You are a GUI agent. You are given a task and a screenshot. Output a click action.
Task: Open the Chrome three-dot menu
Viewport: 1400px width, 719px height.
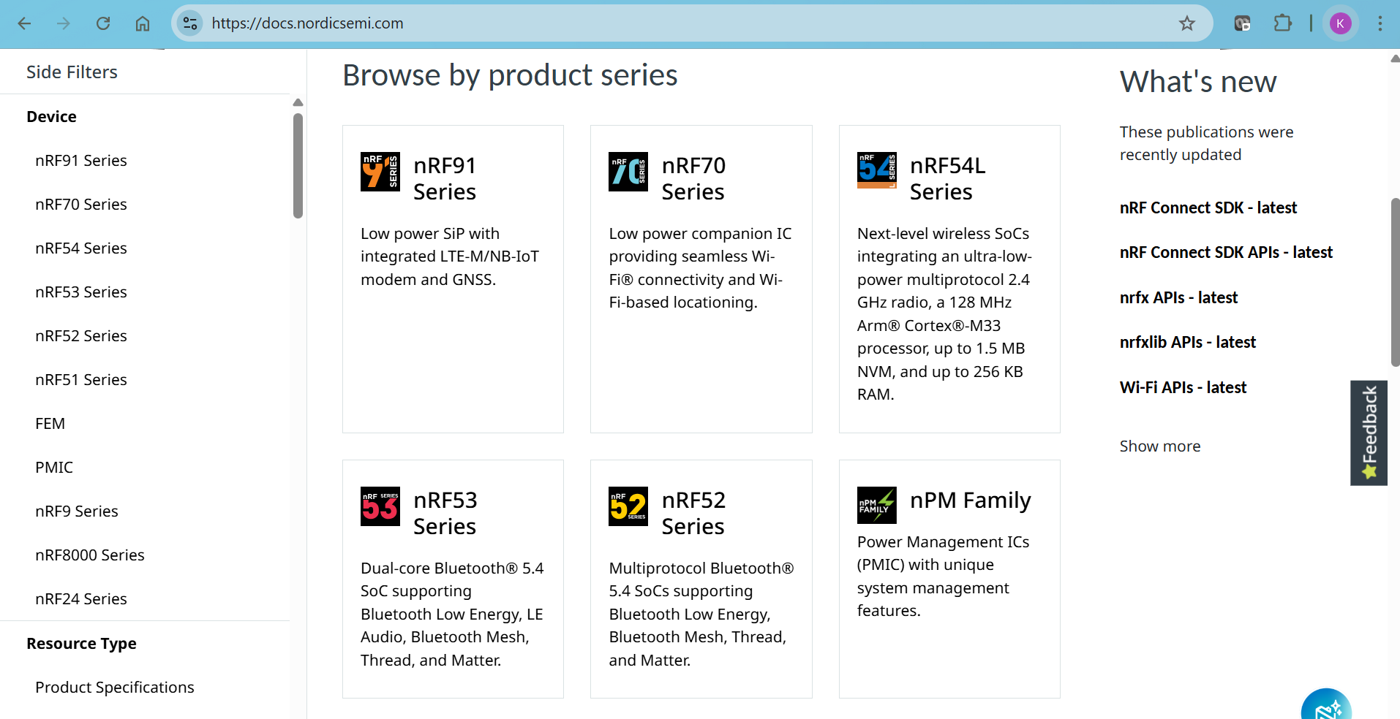point(1380,23)
